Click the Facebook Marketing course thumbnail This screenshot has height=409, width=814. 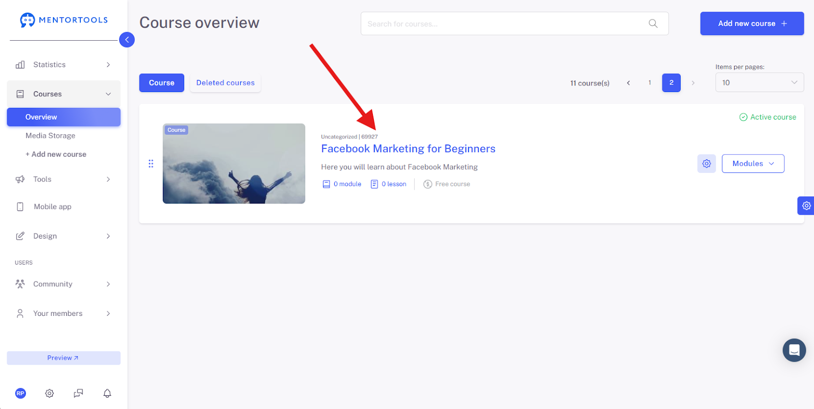pos(234,163)
